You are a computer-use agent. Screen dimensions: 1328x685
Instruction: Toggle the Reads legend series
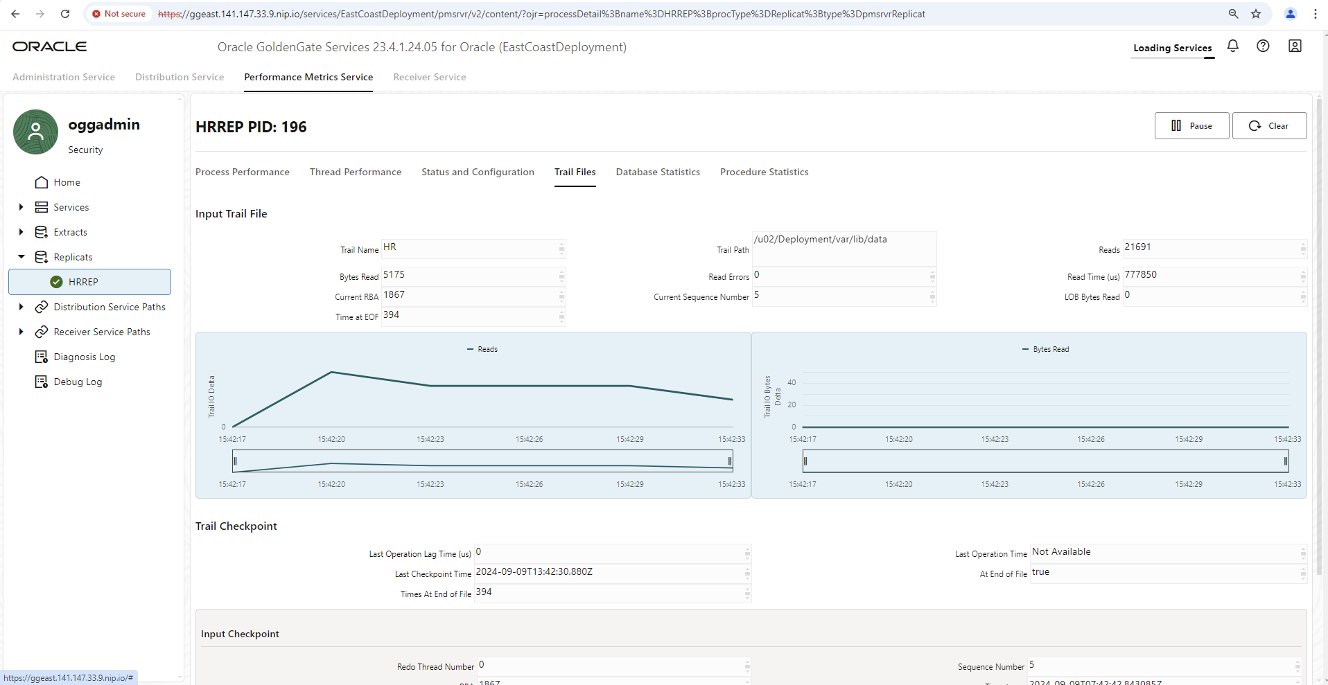[x=482, y=349]
